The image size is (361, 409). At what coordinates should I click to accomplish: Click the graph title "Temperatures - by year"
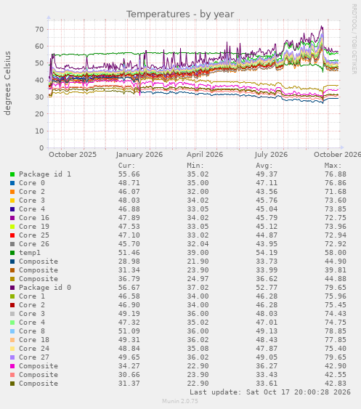[x=180, y=14]
